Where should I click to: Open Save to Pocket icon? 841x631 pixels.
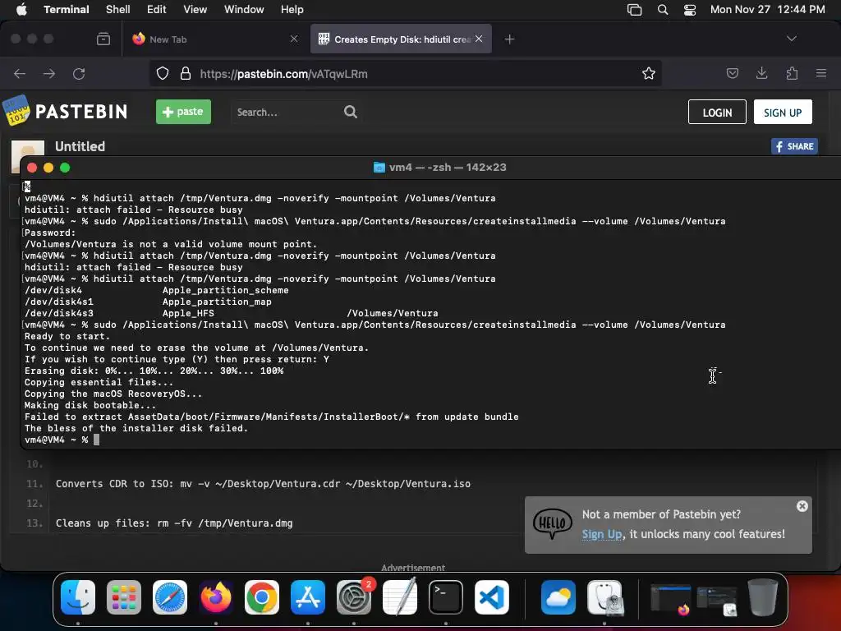(732, 73)
